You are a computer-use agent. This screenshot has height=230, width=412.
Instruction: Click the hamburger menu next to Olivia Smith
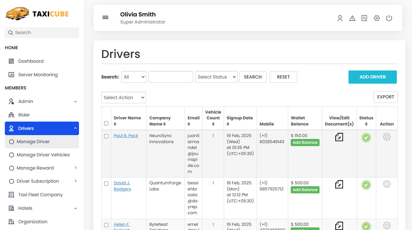(105, 17)
